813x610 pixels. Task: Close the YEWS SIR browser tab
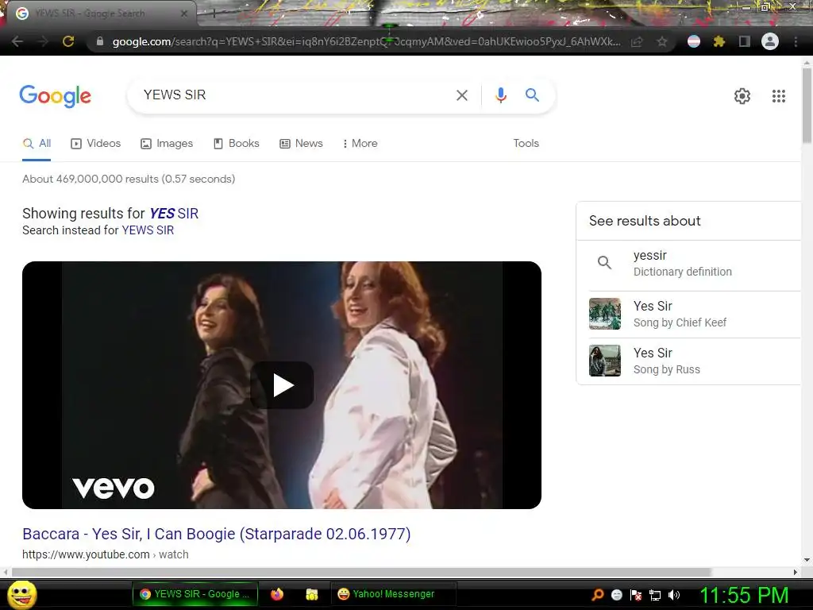tap(184, 14)
